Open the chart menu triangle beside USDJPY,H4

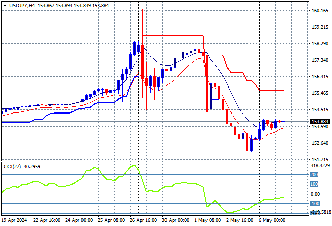click(5, 6)
